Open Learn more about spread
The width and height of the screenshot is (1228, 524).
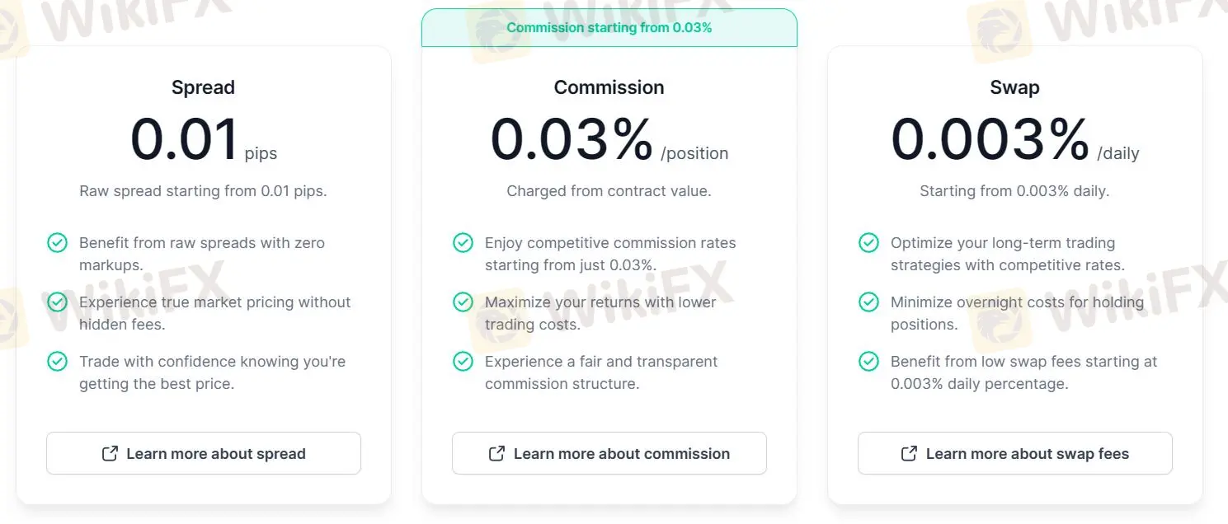(x=204, y=453)
